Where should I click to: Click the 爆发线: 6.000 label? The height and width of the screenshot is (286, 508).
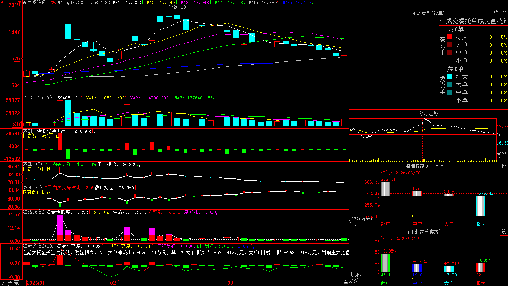point(200,212)
